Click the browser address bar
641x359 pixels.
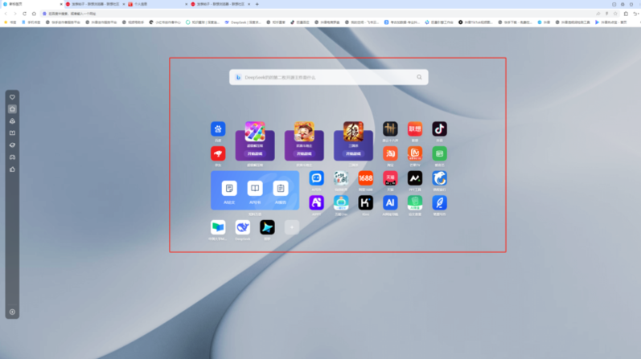click(318, 14)
